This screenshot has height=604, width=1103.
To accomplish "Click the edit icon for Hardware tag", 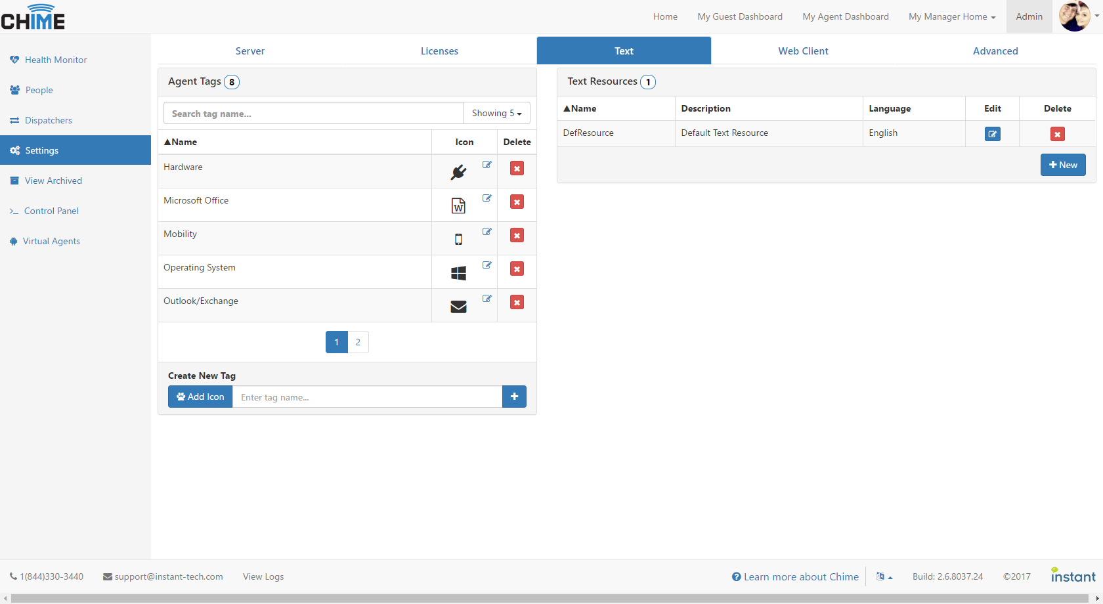I will (x=487, y=165).
